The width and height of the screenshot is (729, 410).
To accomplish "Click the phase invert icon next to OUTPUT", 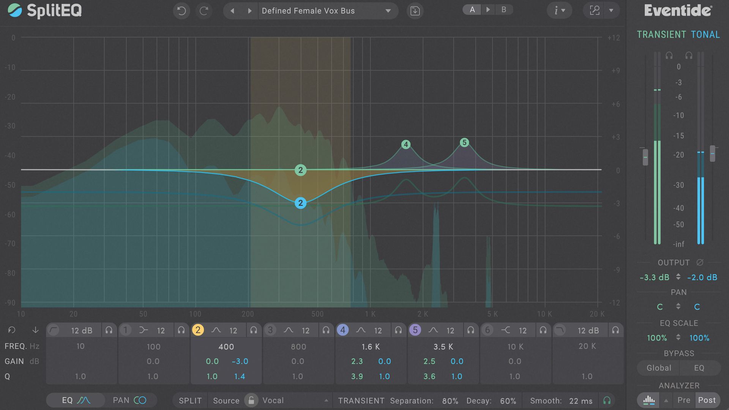I will pyautogui.click(x=699, y=262).
